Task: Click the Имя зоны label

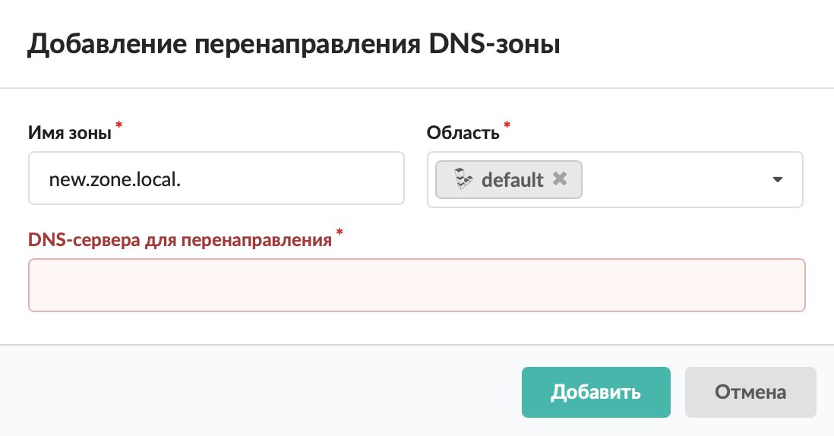Action: pos(70,133)
